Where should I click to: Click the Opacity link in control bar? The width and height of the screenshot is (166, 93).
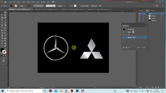pyautogui.click(x=60, y=6)
